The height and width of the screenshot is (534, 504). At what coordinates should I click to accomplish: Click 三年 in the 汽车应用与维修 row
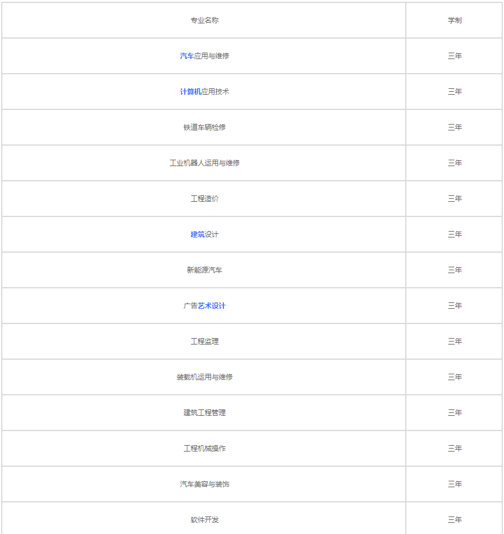455,56
